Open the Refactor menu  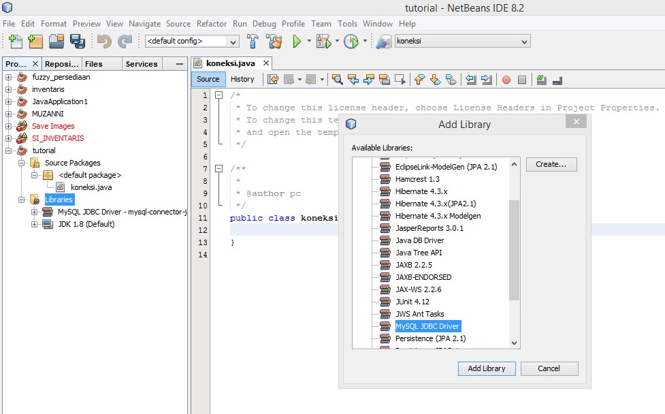click(212, 23)
